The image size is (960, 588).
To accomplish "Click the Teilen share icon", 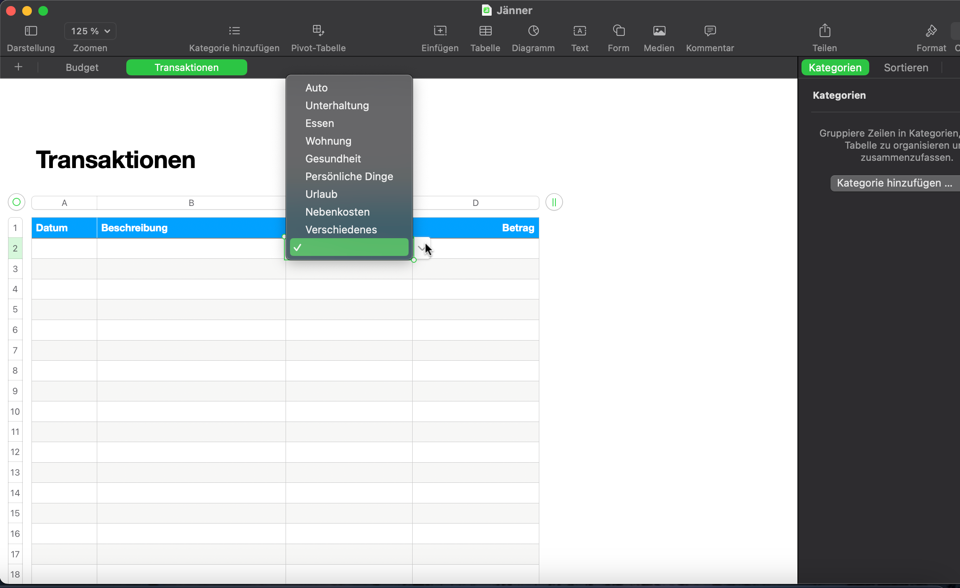I will 824,31.
